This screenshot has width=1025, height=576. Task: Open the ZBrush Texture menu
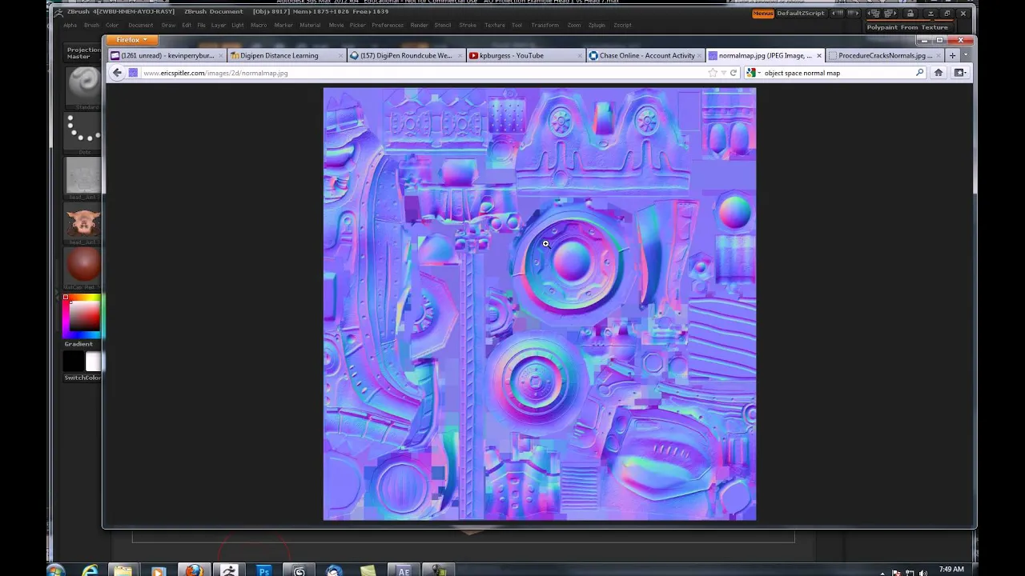click(x=495, y=25)
